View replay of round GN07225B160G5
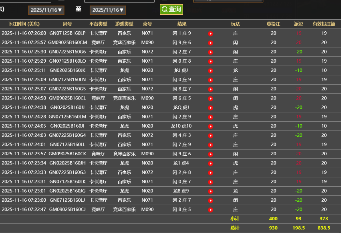This screenshot has width=341, height=233. pos(210,89)
